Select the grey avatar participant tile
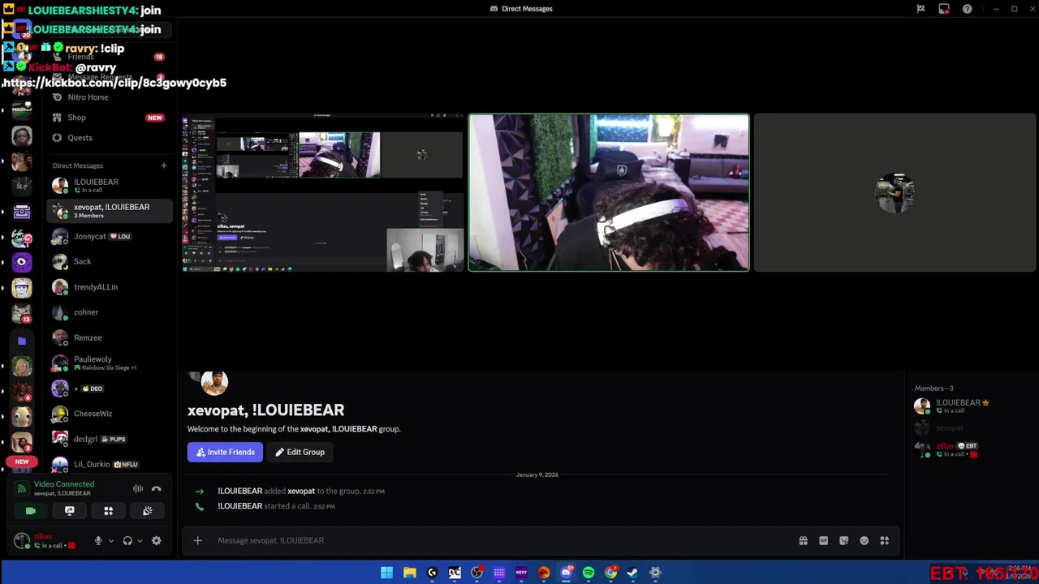 (895, 192)
